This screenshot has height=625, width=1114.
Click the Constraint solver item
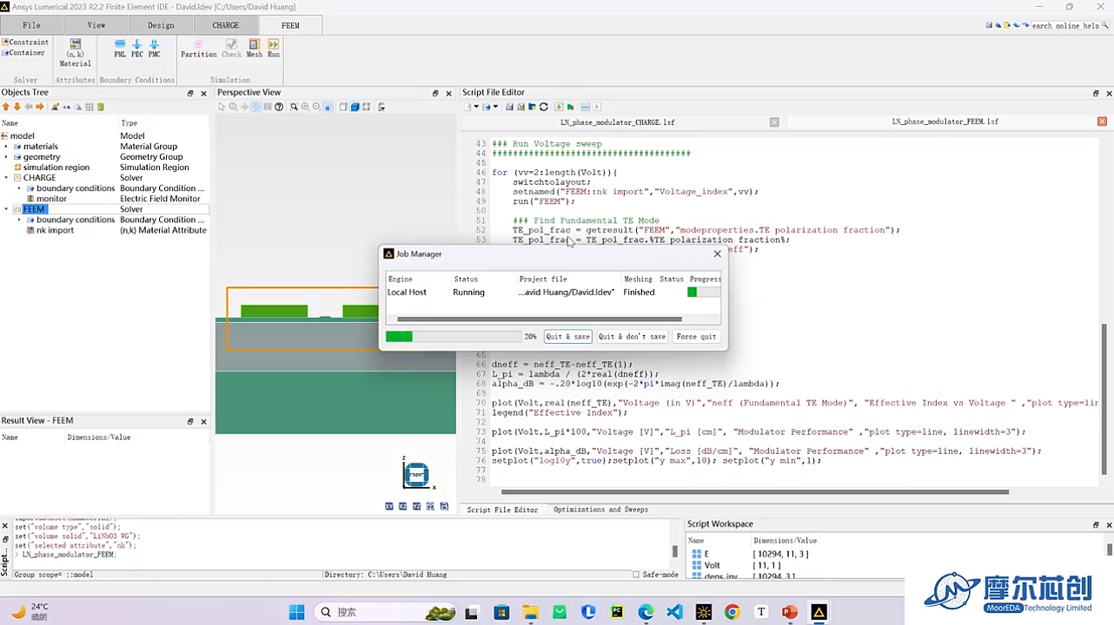pos(25,42)
